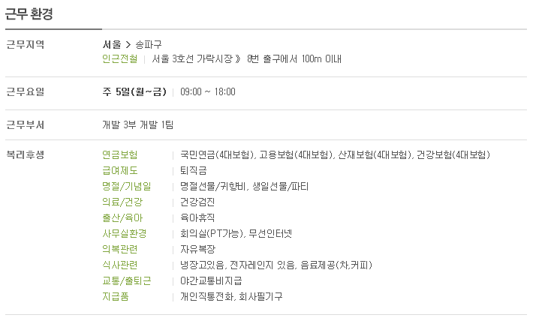Click the 급여제도 benefit category
Image resolution: width=542 pixels, height=327 pixels.
pos(120,170)
